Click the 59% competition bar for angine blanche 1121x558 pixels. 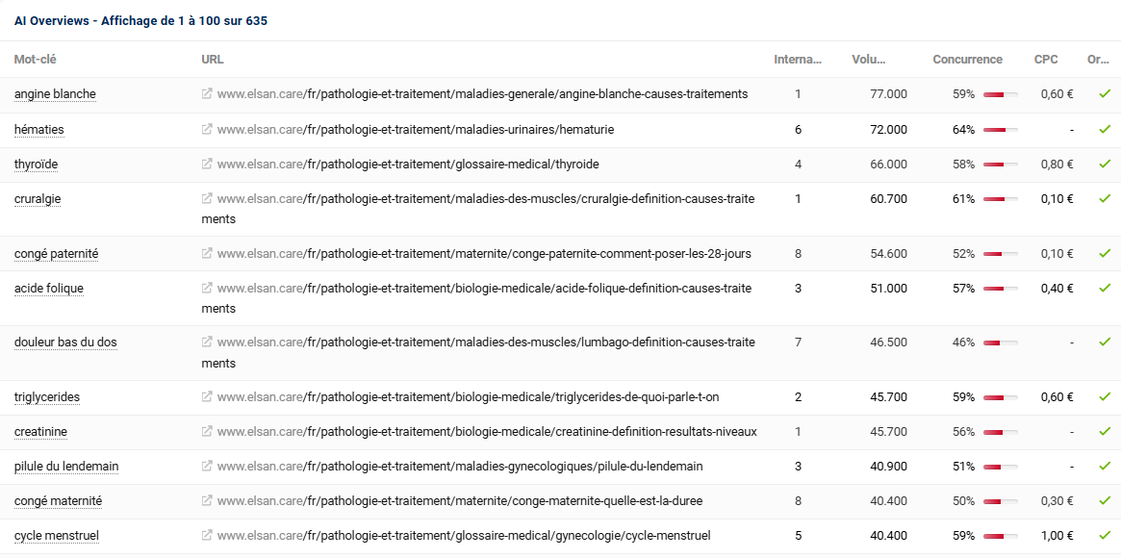[1000, 94]
